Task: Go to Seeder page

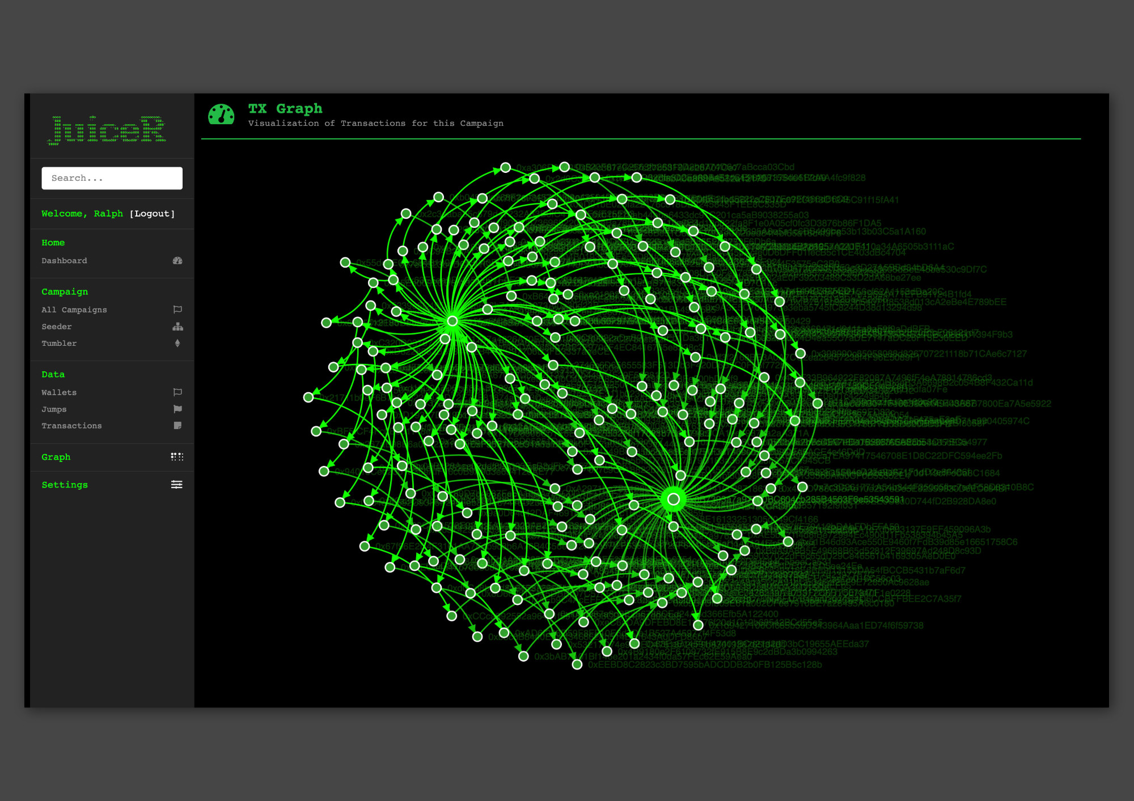Action: pyautogui.click(x=57, y=327)
